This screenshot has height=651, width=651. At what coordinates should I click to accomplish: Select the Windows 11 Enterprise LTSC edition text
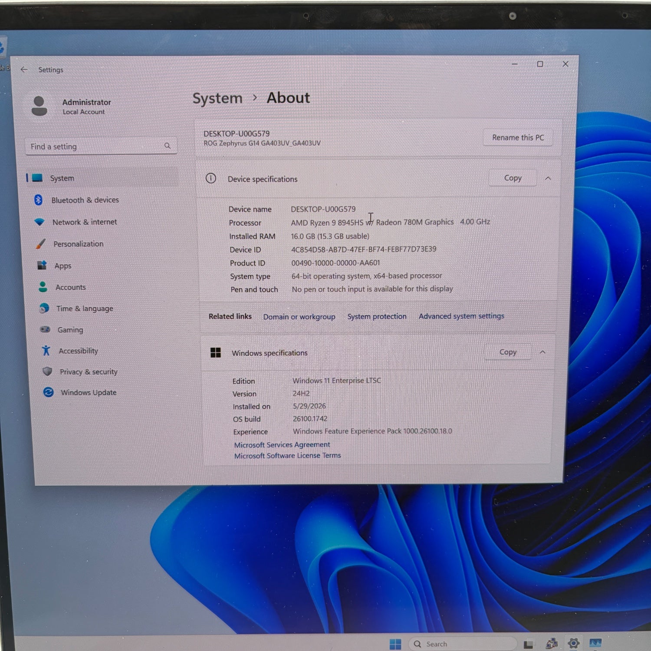point(337,381)
